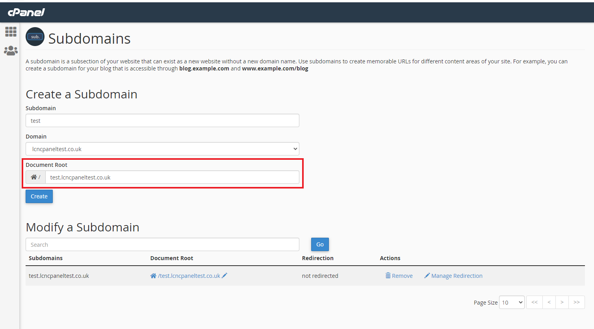Screen dimensions: 594x329
Task: Click into the Document Root text field
Action: [172, 177]
